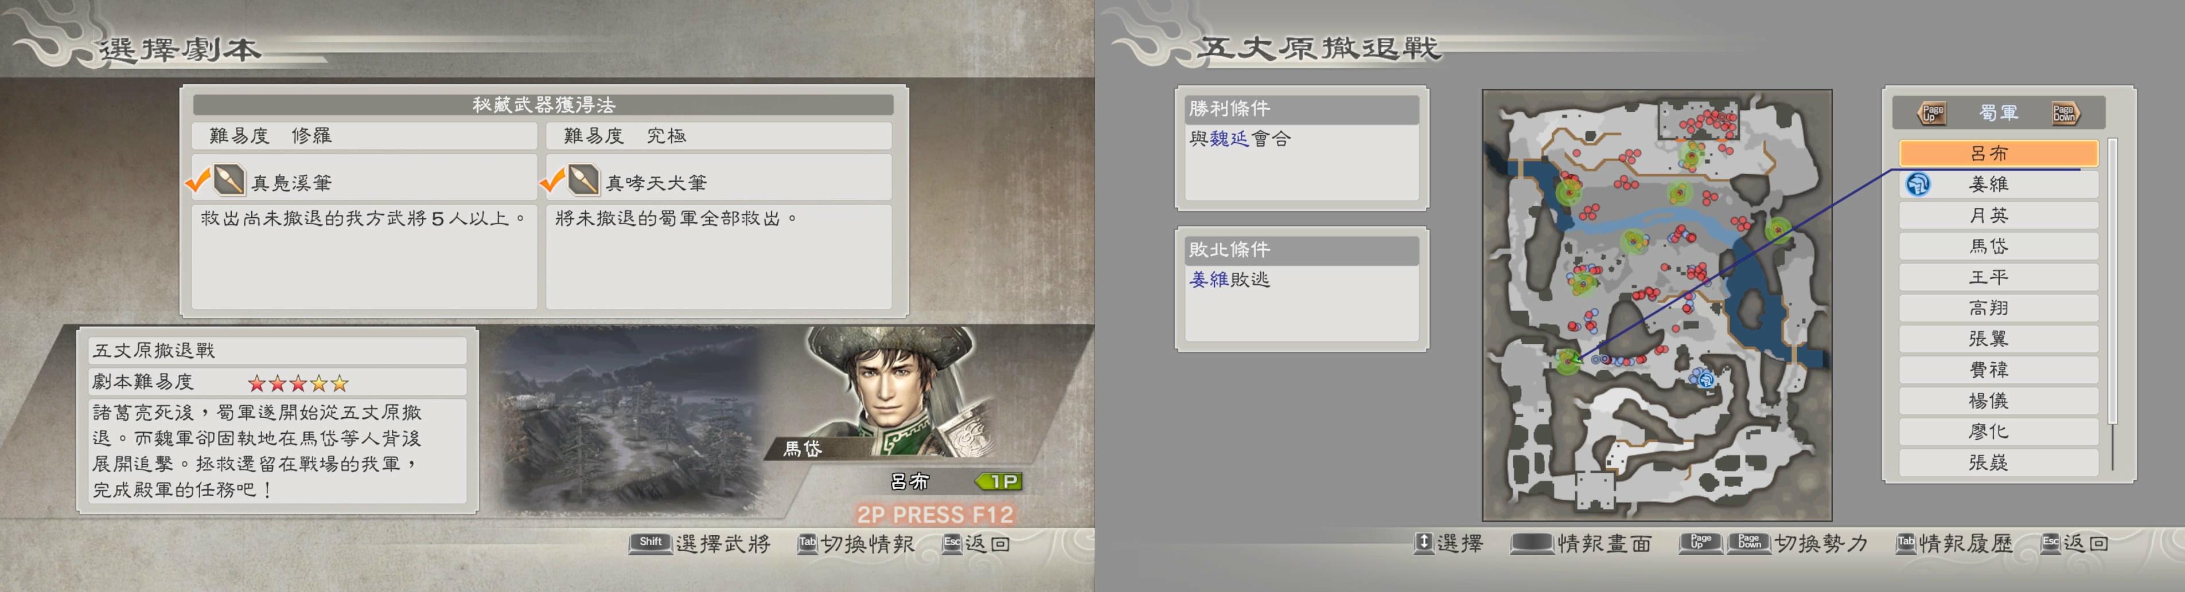2185x592 pixels.
Task: Click the brush weapon icon for 真鳥溪筆
Action: (229, 179)
